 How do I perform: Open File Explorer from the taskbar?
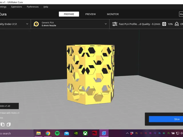(39, 133)
